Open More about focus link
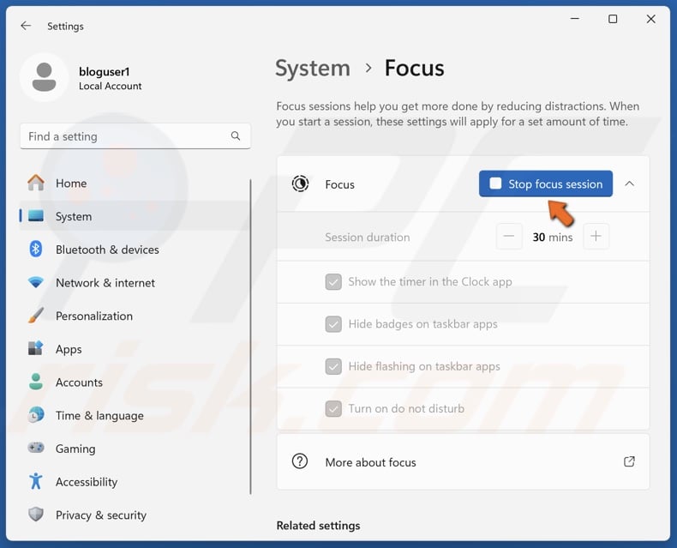This screenshot has width=677, height=548. 463,462
